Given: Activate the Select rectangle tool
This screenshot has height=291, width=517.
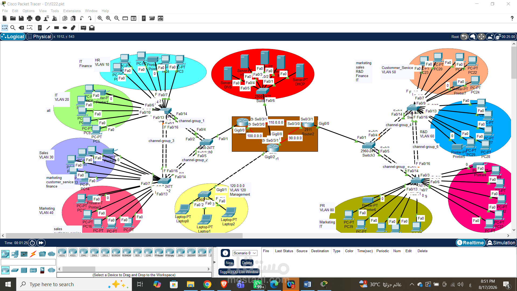Looking at the screenshot, I should (x=5, y=28).
